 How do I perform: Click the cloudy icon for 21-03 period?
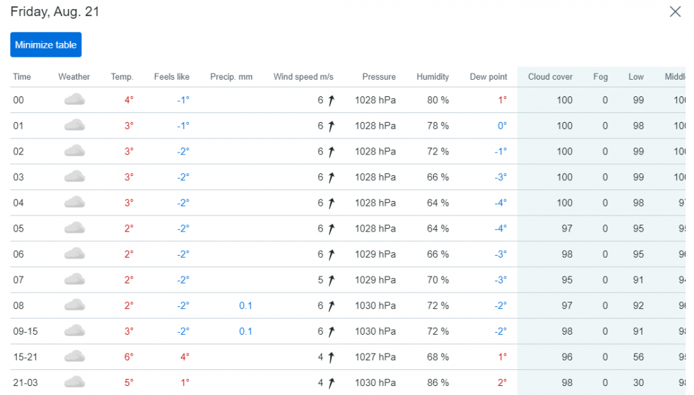click(74, 382)
